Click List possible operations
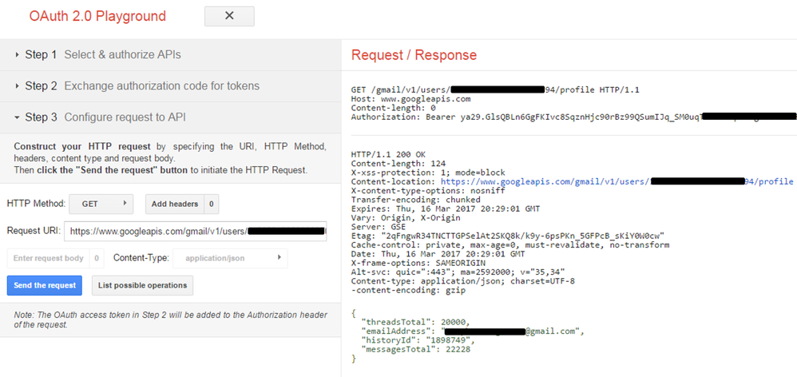The width and height of the screenshot is (797, 377). 142,285
